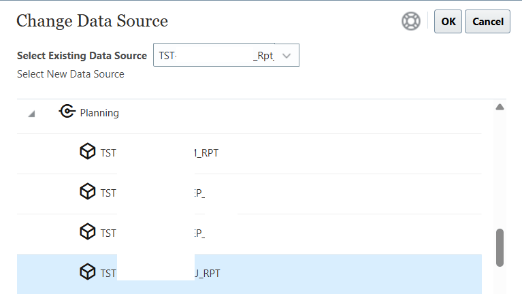This screenshot has width=522, height=294.
Task: Click cube icon of first TST row
Action: [x=88, y=152]
